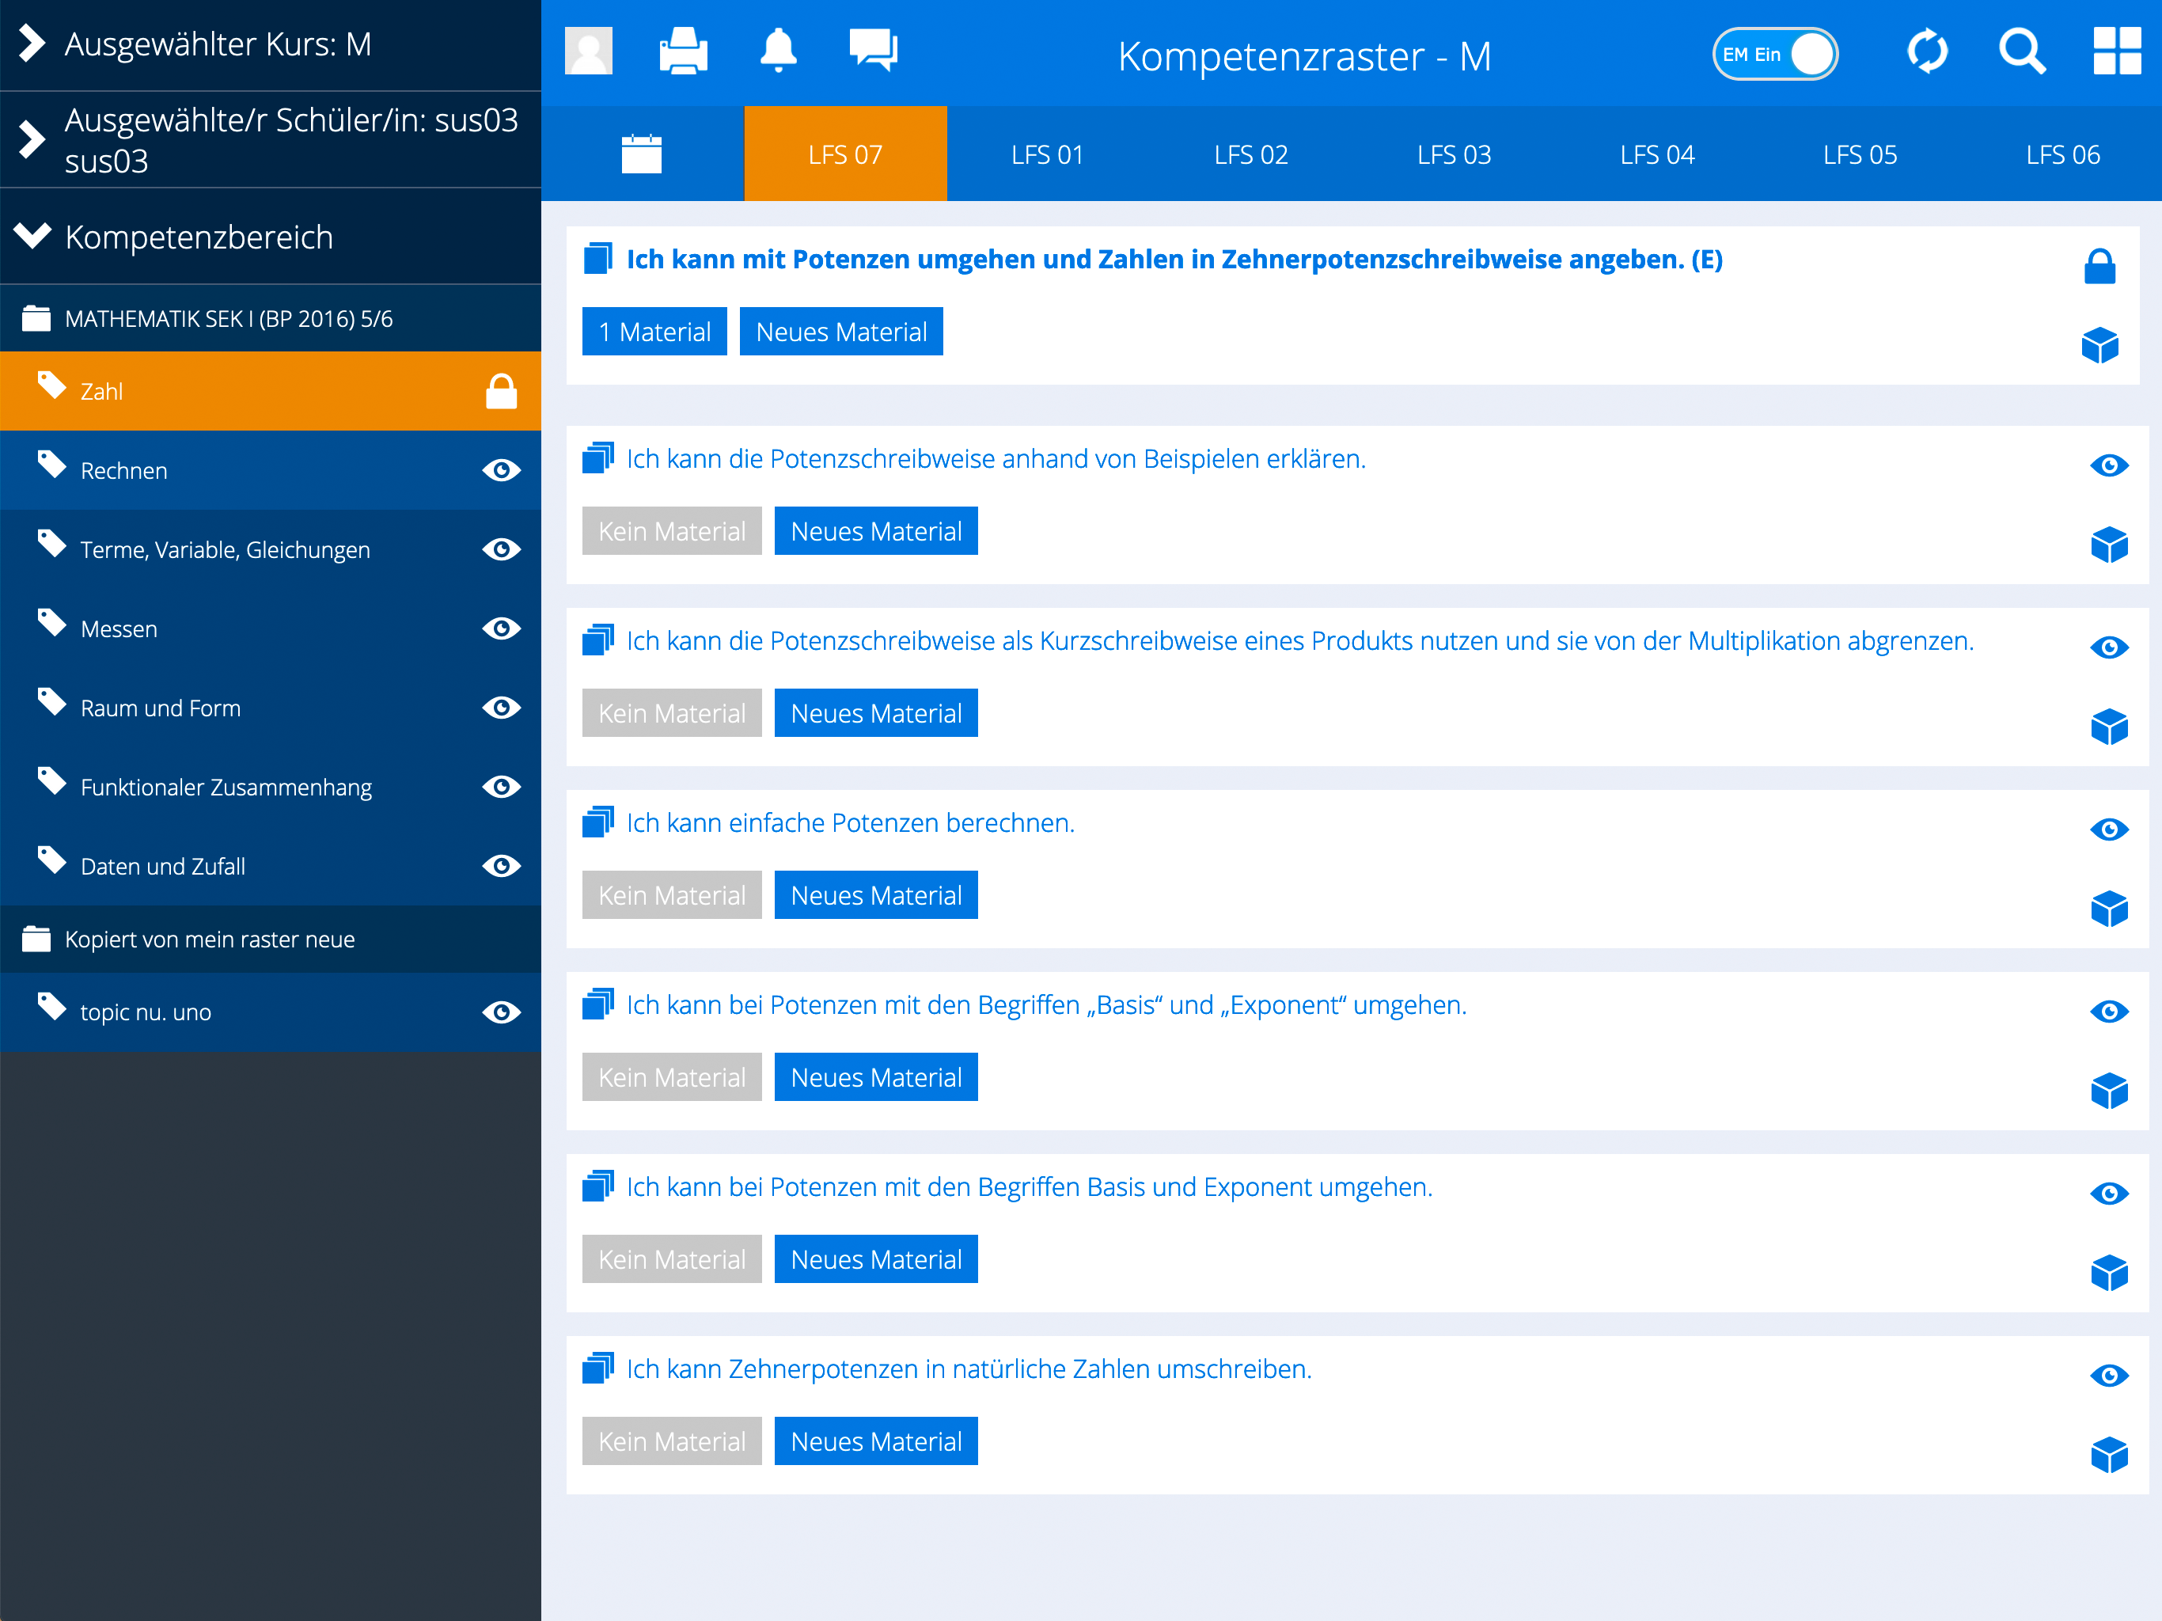The image size is (2162, 1621).
Task: Open the user profile avatar
Action: pyautogui.click(x=589, y=51)
